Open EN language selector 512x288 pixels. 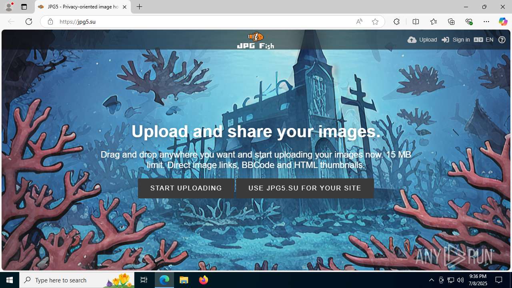tap(484, 40)
